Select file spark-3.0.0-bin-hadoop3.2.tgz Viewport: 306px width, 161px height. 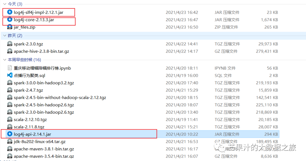pos(44,83)
